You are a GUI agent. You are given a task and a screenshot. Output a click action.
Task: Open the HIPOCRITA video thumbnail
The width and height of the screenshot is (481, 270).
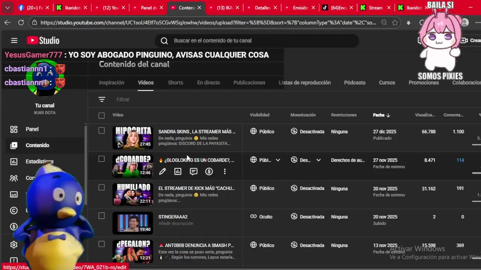point(133,138)
